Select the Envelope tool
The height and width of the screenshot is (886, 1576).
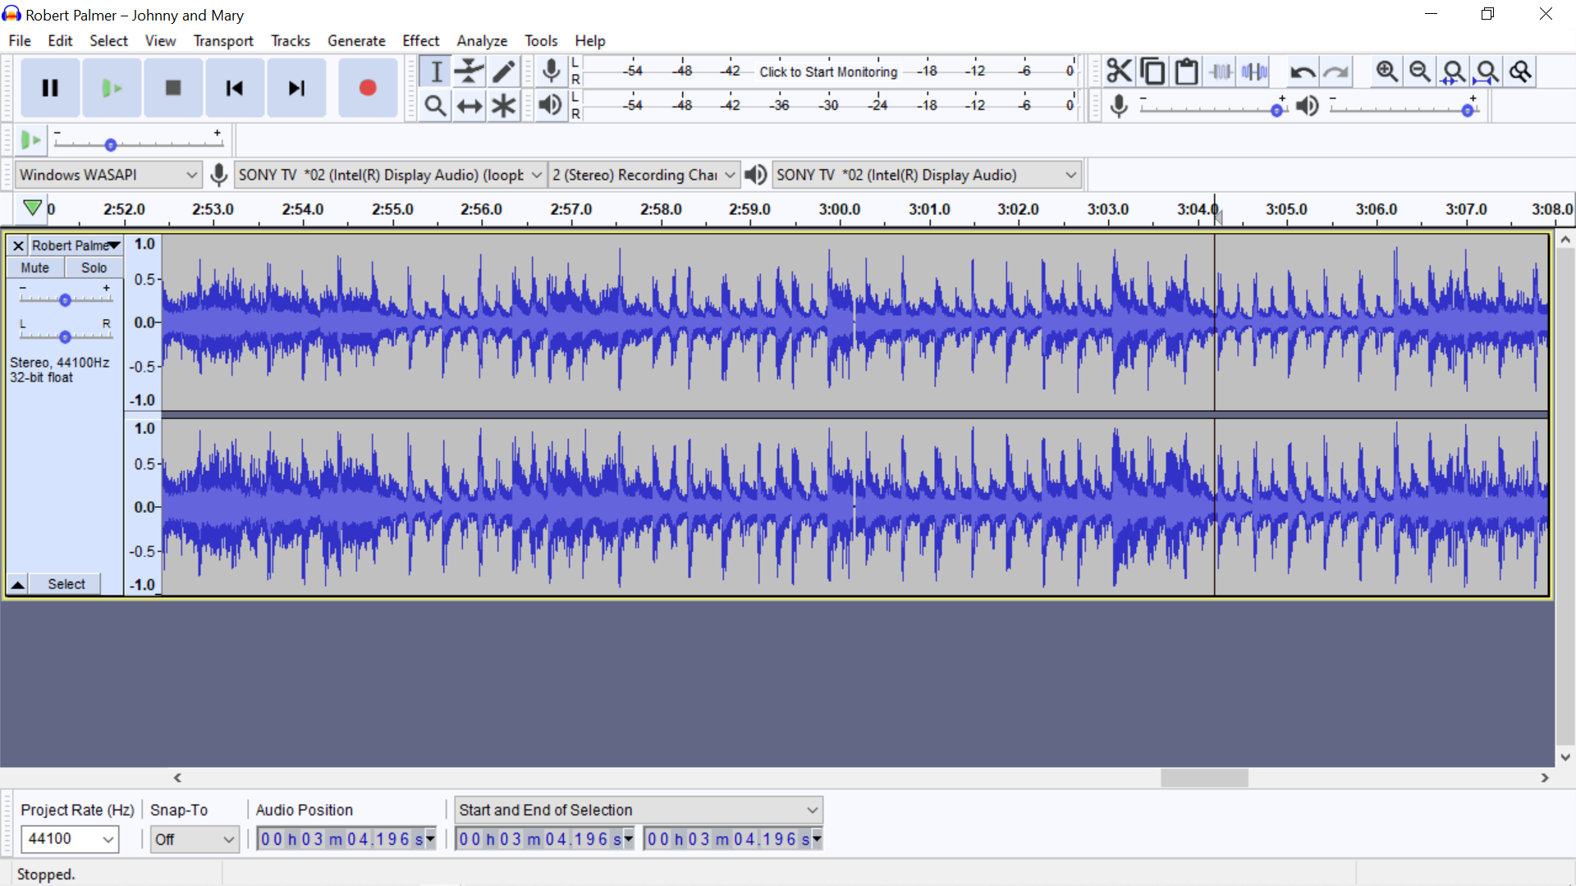[470, 71]
